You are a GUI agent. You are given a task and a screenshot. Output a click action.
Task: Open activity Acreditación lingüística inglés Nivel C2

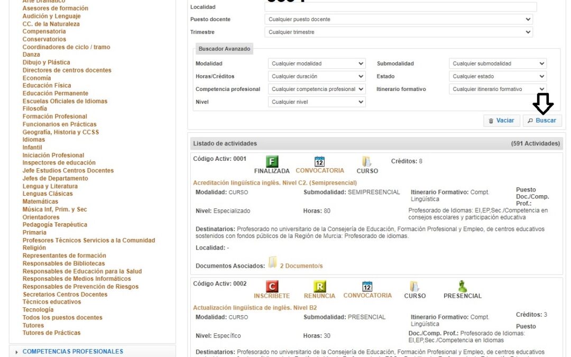(275, 183)
